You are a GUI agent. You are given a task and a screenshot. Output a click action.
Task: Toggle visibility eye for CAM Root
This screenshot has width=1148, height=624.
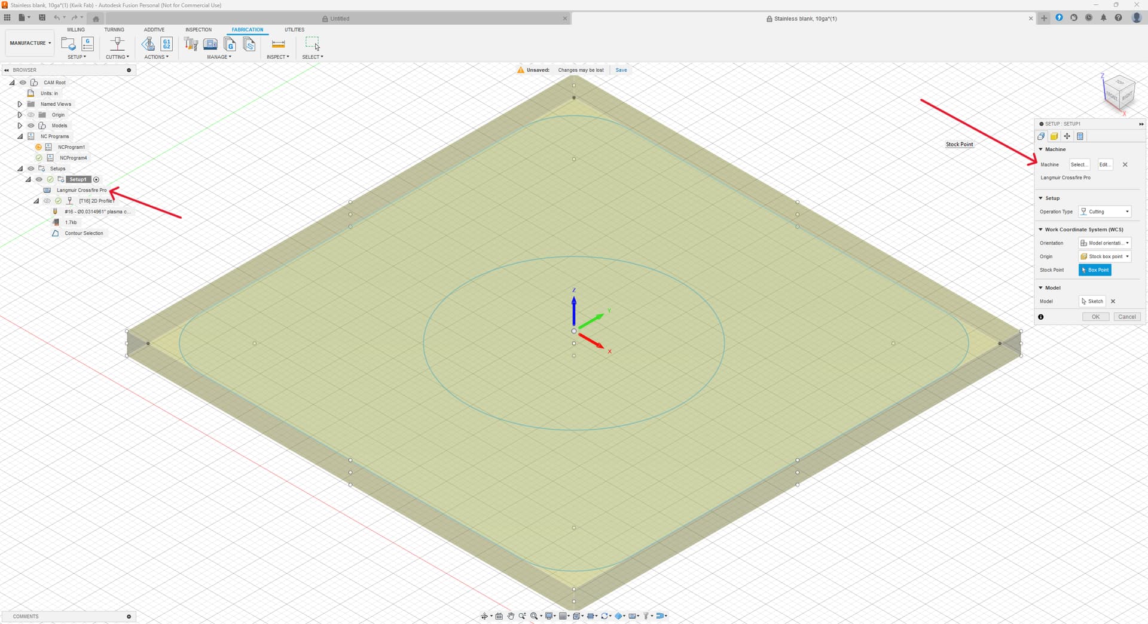tap(23, 82)
